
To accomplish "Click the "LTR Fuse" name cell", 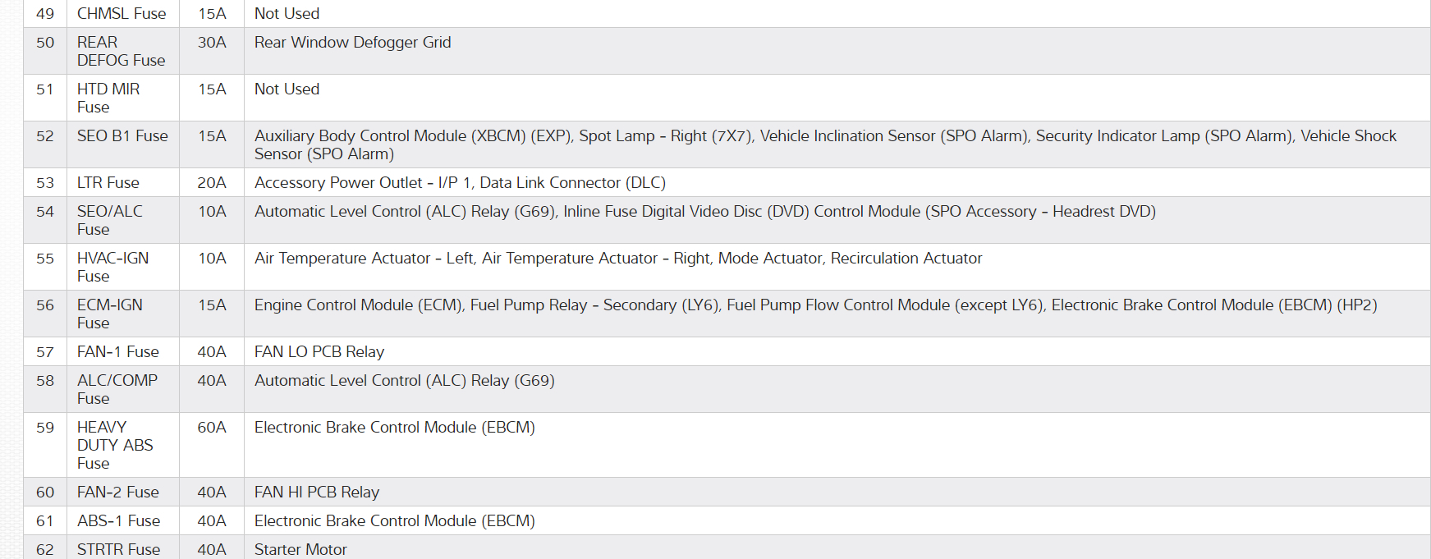I will [x=108, y=183].
